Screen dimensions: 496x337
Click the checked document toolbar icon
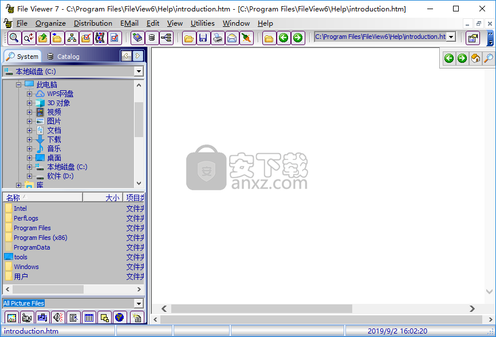pos(115,38)
